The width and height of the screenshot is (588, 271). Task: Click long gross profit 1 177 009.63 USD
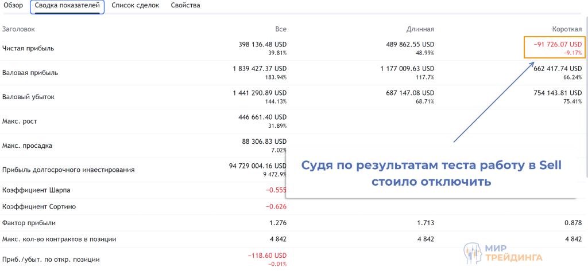[x=407, y=69]
